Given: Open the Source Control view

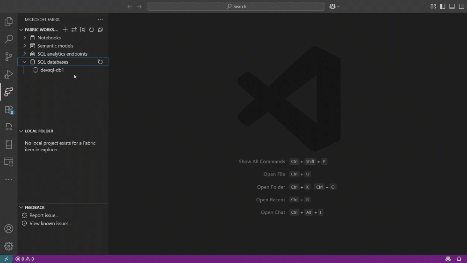Looking at the screenshot, I should pos(8,57).
